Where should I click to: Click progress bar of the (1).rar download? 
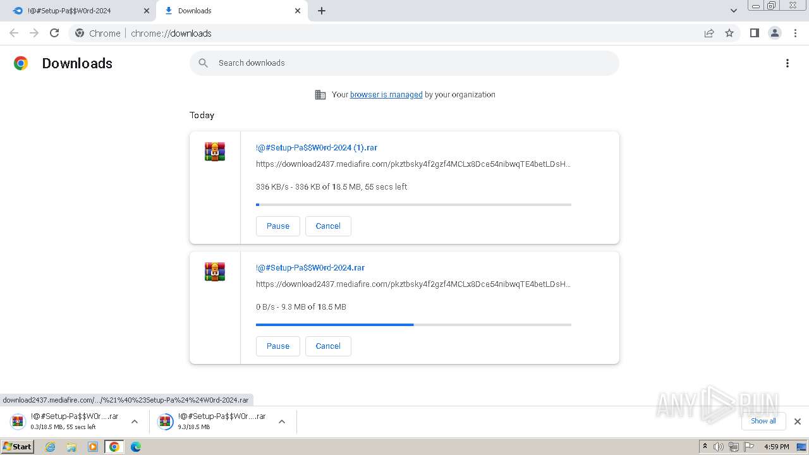click(413, 205)
